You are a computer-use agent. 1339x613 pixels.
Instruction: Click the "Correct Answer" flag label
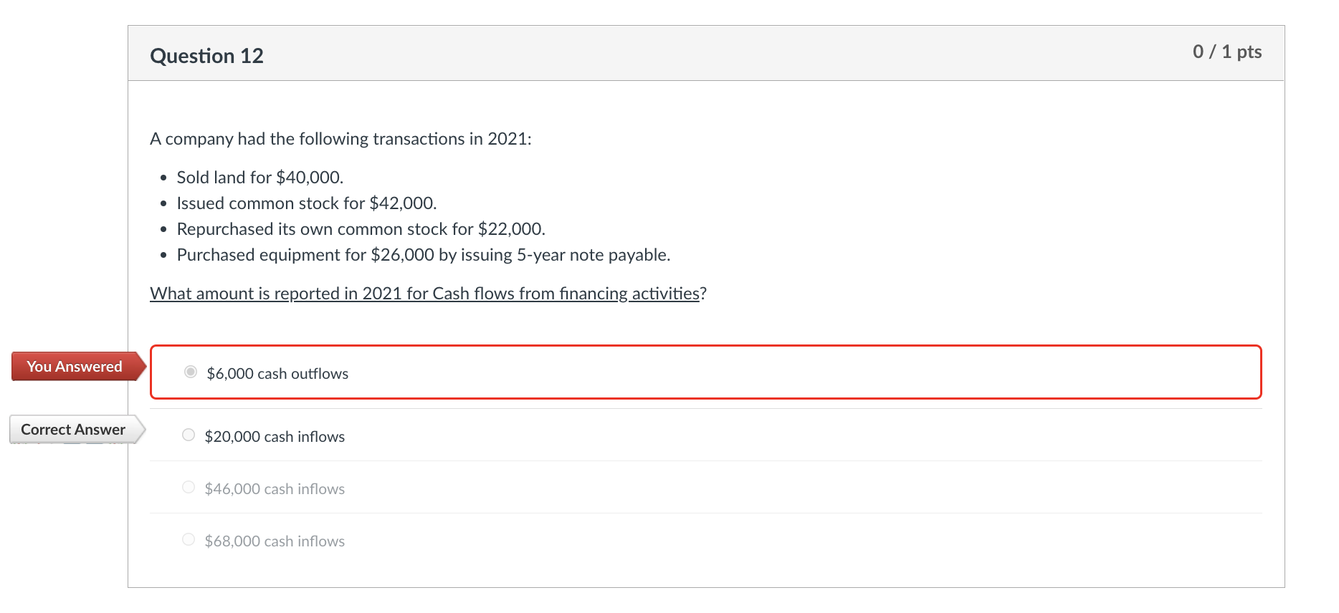point(72,430)
